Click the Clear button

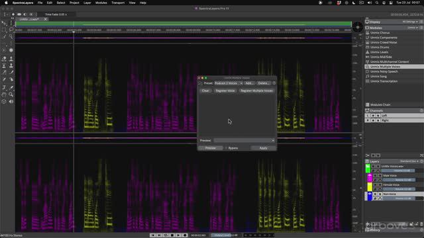[205, 91]
